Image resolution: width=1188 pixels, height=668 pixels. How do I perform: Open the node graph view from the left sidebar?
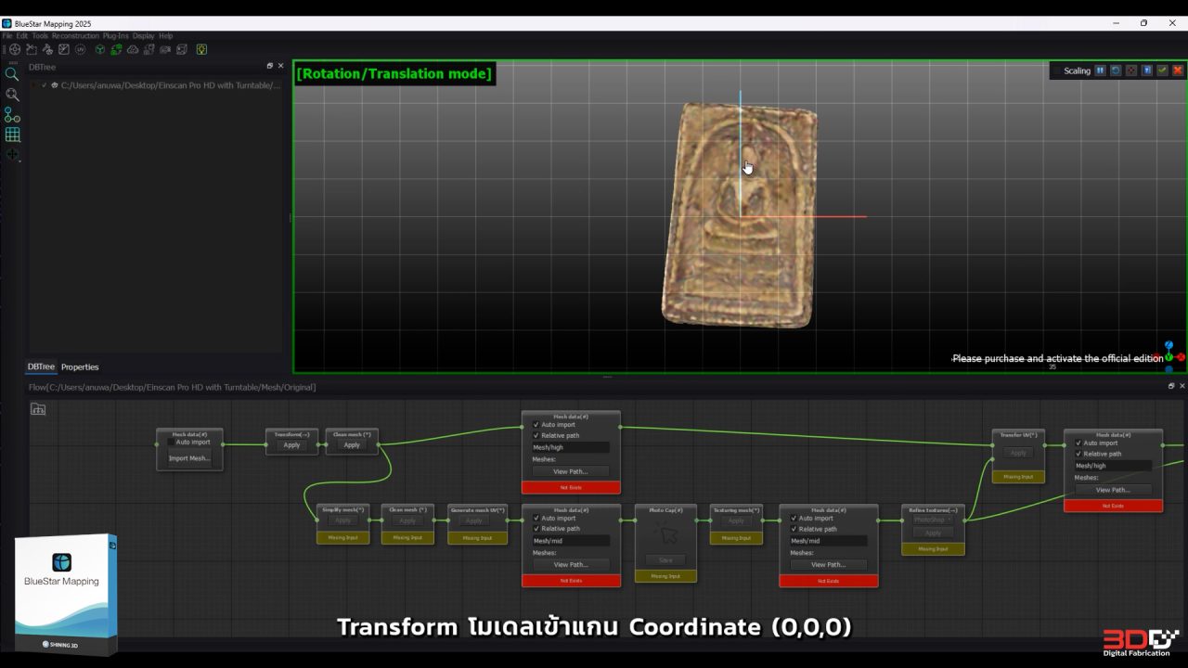[12, 115]
